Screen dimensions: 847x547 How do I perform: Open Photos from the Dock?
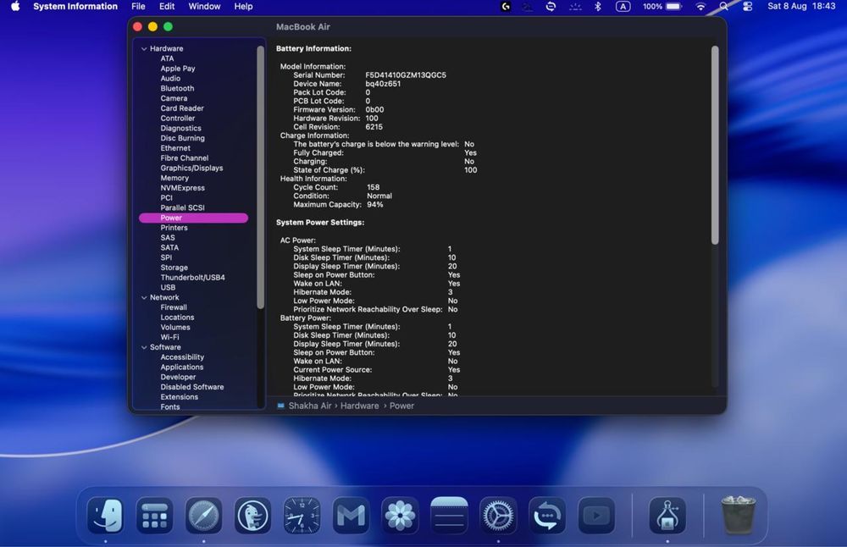click(x=400, y=516)
